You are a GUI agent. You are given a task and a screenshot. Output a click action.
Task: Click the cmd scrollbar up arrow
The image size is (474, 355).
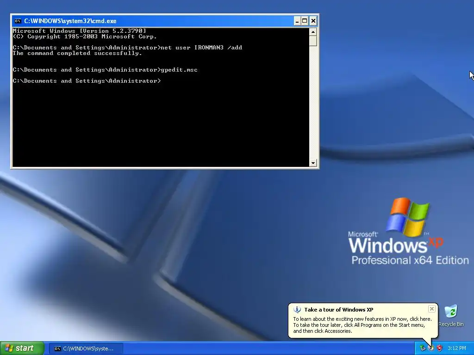tap(313, 32)
